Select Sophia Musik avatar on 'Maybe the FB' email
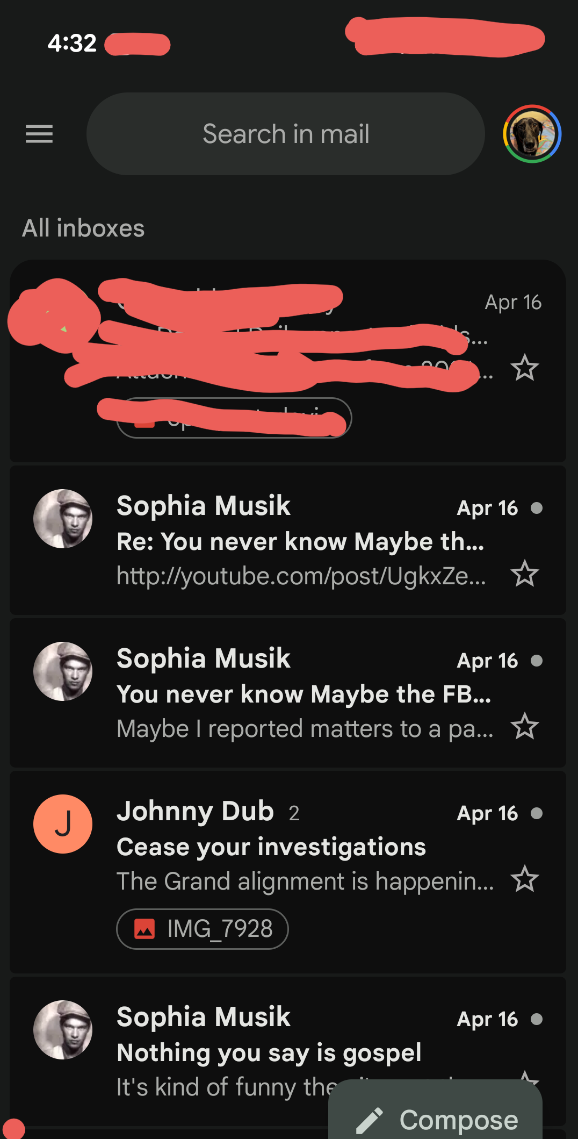Image resolution: width=578 pixels, height=1139 pixels. tap(63, 671)
